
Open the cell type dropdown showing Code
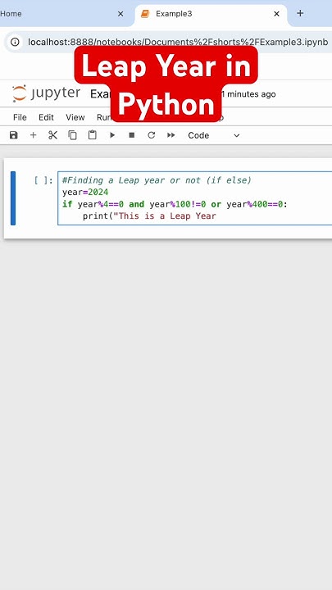(214, 135)
